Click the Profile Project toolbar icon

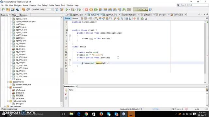click(79, 9)
